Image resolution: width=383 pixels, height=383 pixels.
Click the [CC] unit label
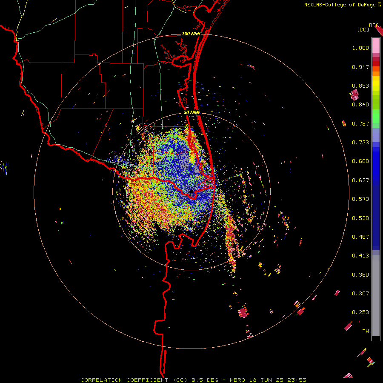click(363, 29)
